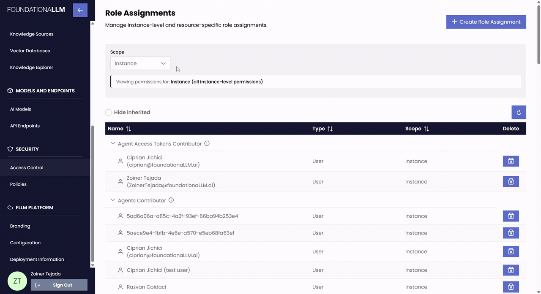Image resolution: width=541 pixels, height=294 pixels.
Task: Click the Role Assignments page heading
Action: 140,13
